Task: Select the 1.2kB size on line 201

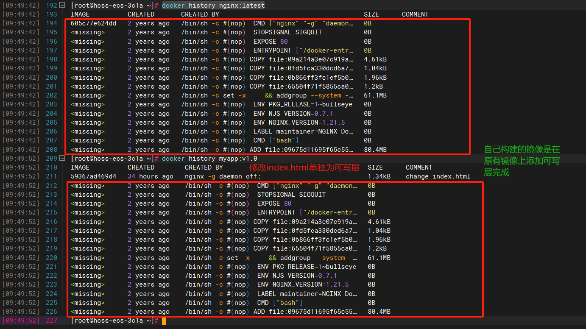Action: [x=373, y=86]
